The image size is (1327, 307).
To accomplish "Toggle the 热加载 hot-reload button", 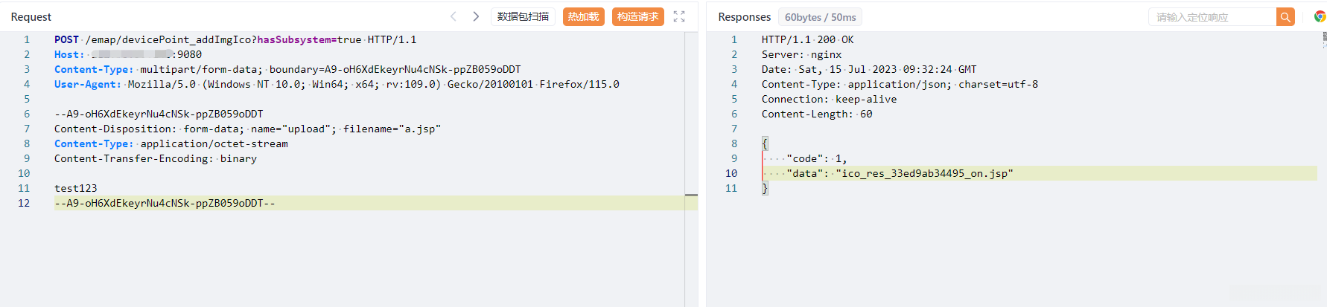I will pyautogui.click(x=583, y=16).
